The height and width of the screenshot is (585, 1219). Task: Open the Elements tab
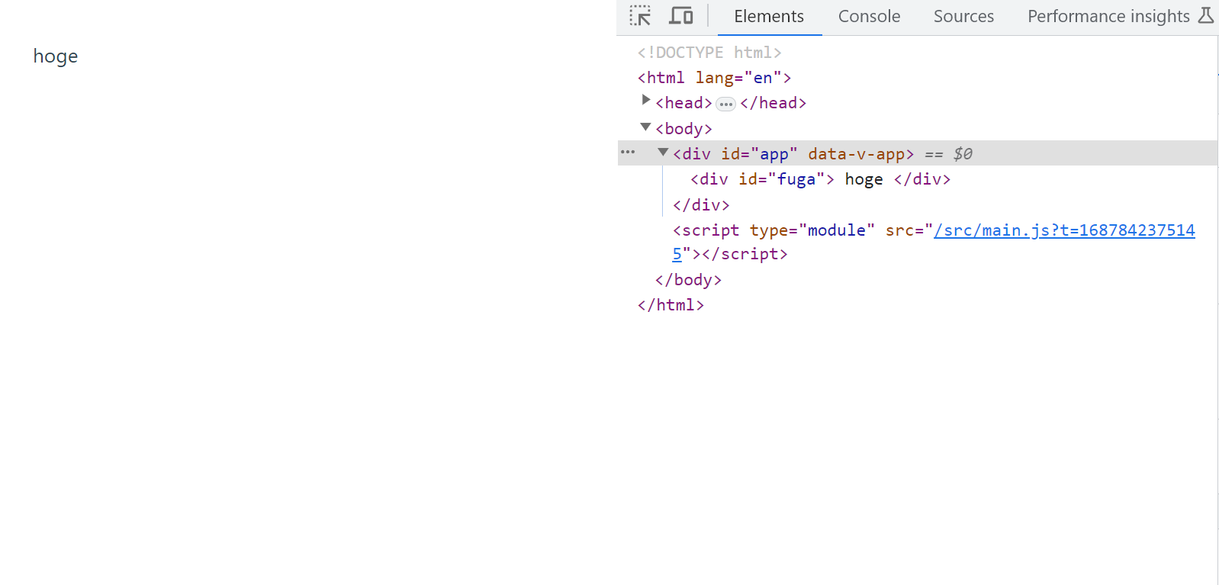(x=769, y=17)
